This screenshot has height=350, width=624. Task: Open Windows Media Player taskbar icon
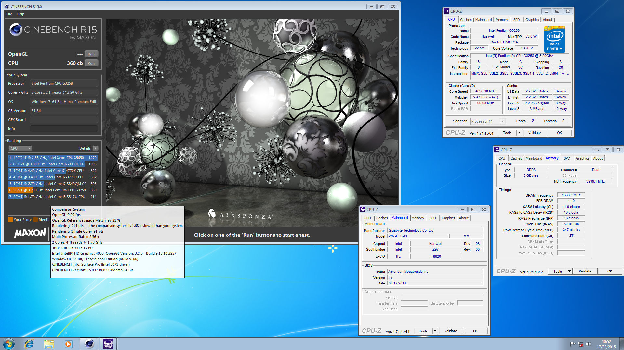point(69,344)
